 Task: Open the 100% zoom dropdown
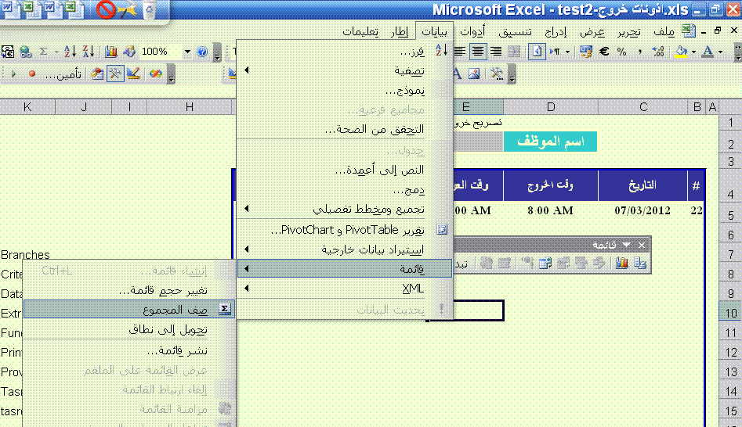click(x=187, y=52)
